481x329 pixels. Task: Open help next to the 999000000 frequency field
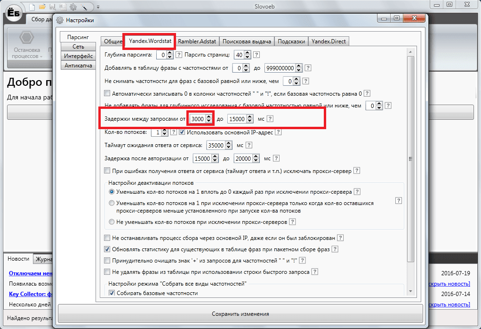(x=308, y=68)
